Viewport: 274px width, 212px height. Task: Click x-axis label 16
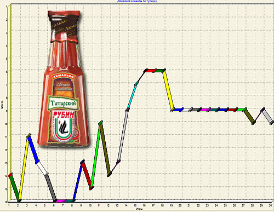pyautogui.click(x=144, y=205)
